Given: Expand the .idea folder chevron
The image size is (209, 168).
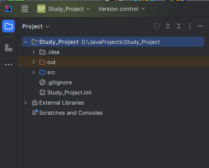Looking at the screenshot, I should click(33, 52).
